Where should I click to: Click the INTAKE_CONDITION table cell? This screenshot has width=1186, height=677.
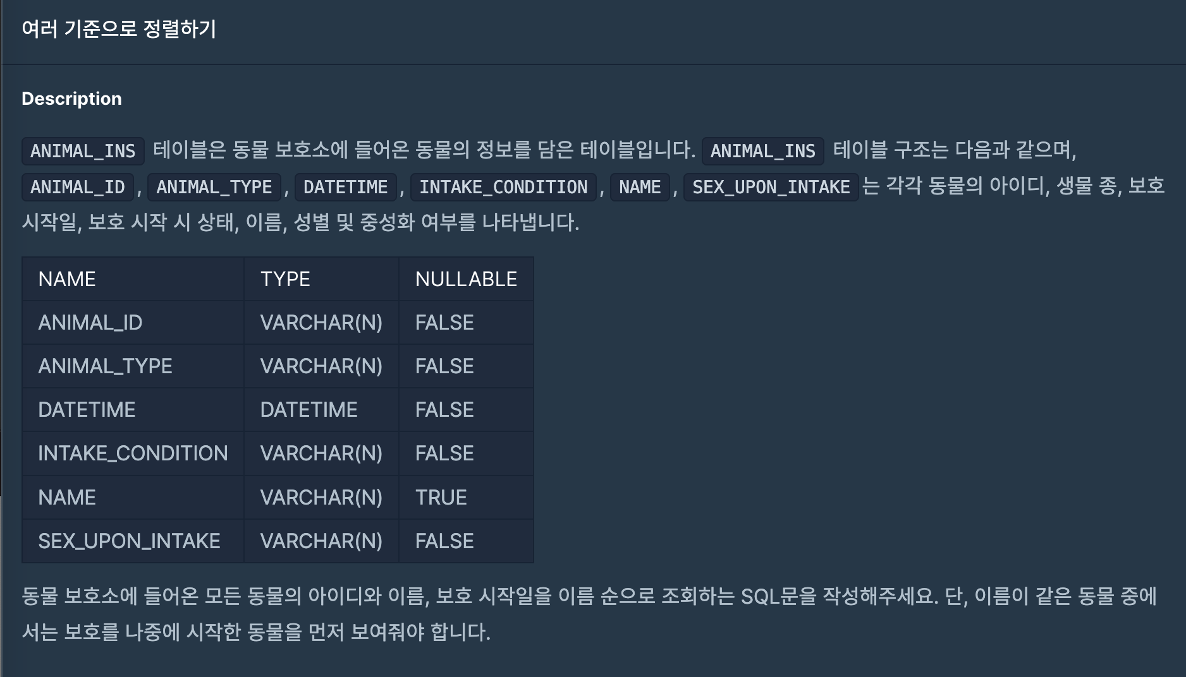click(133, 453)
